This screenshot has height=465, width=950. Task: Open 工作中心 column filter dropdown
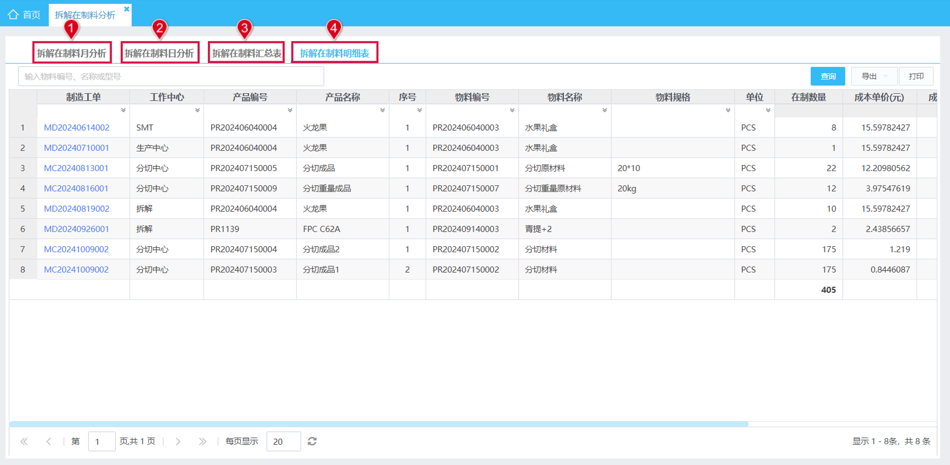[x=198, y=110]
